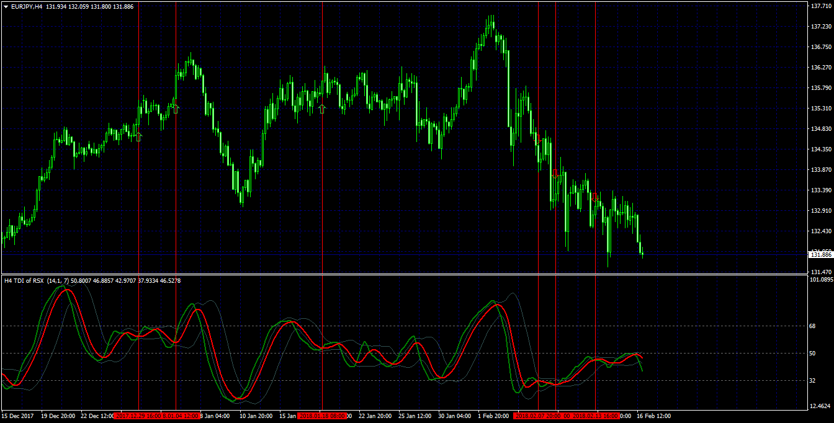Click the 136.750 price scale label

820,47
